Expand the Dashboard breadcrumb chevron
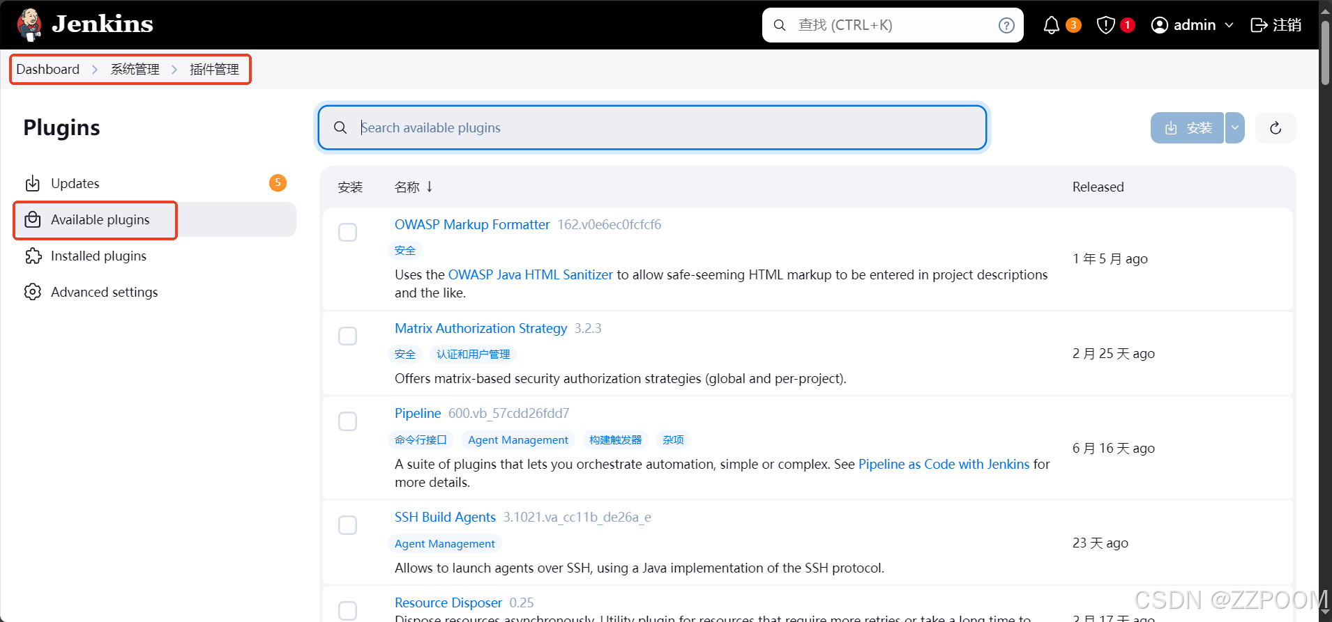1332x622 pixels. 95,70
